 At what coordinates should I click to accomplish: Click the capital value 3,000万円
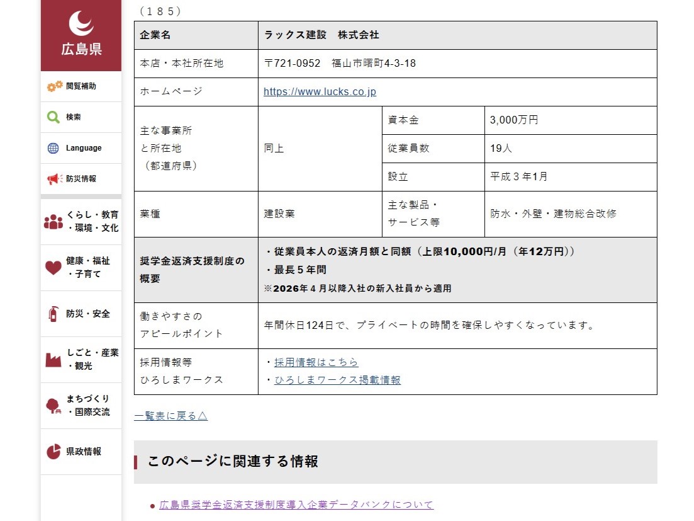coord(514,120)
